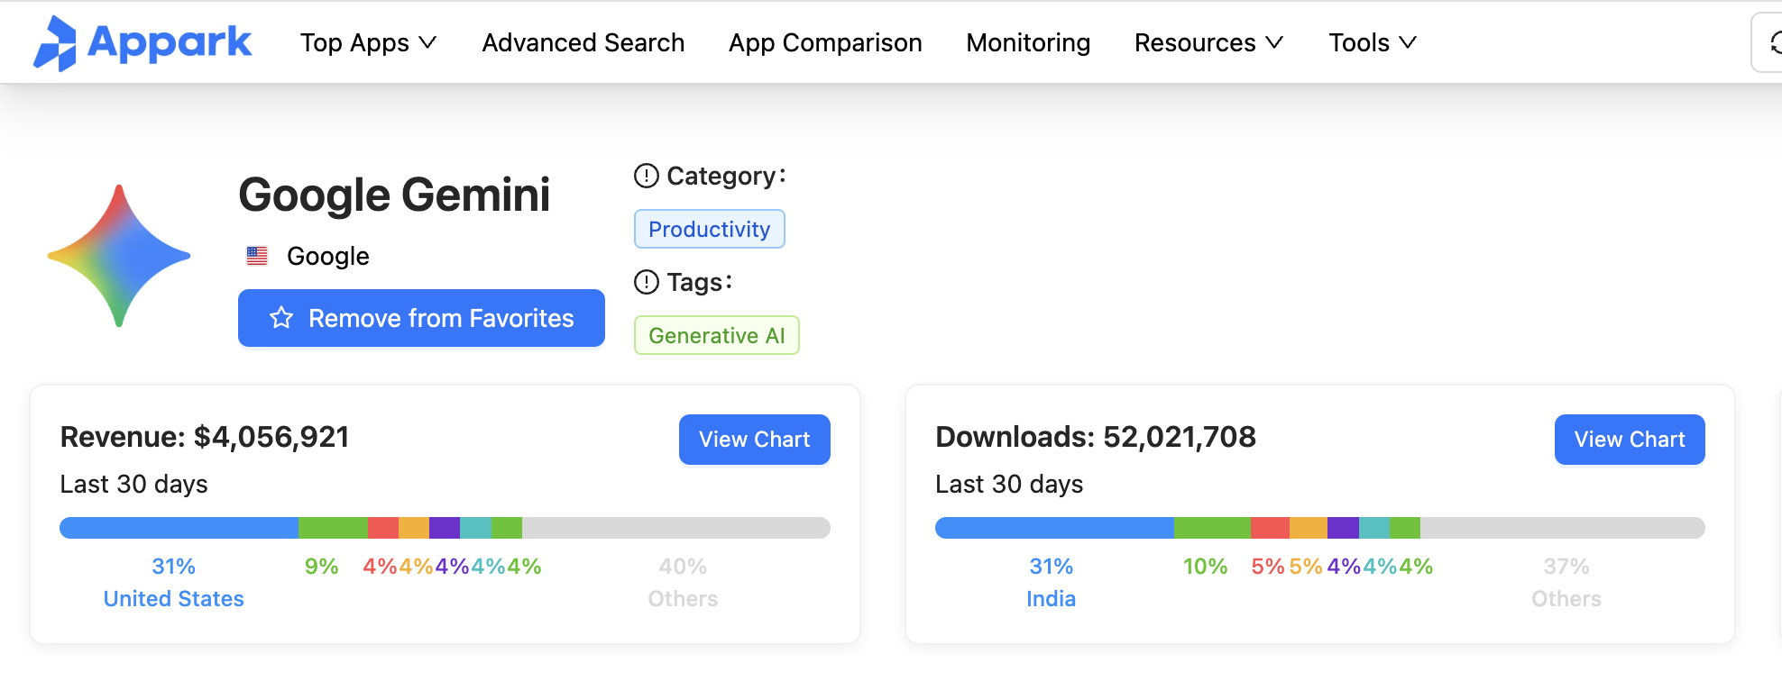Click the Category info icon

coord(647,176)
